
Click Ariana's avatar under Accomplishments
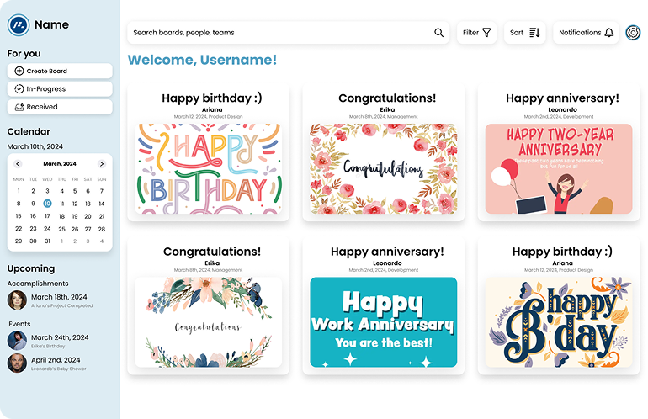[x=18, y=300]
